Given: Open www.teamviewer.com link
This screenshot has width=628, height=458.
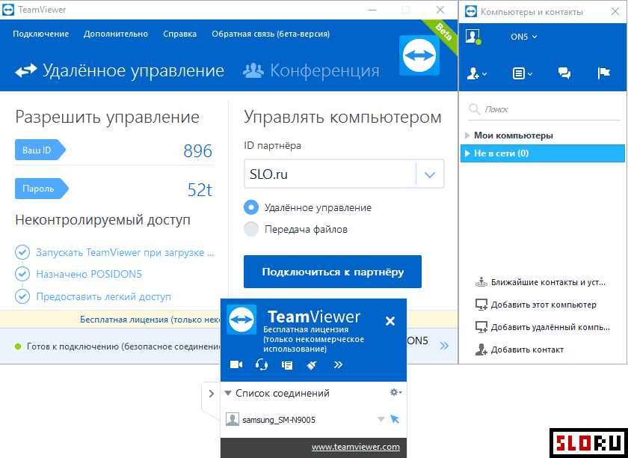Looking at the screenshot, I should coord(356,447).
